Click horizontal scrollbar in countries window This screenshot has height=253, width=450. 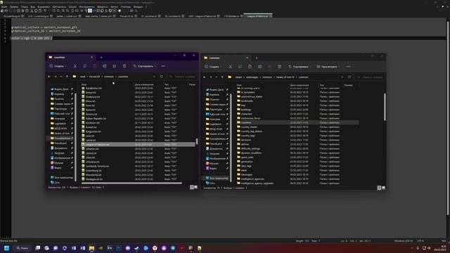pyautogui.click(x=131, y=183)
